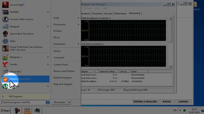Click the EN language indicator
This screenshot has width=204, height=114.
click(x=175, y=111)
